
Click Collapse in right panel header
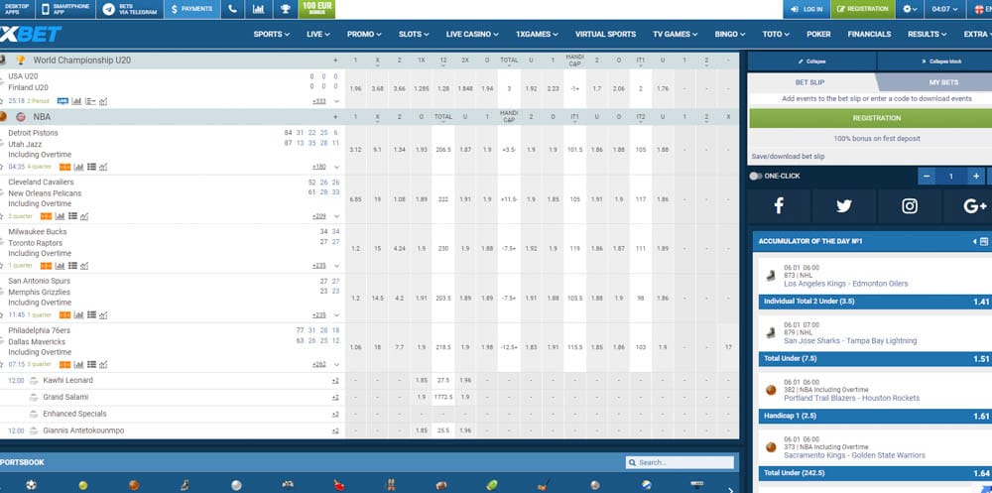pos(811,62)
